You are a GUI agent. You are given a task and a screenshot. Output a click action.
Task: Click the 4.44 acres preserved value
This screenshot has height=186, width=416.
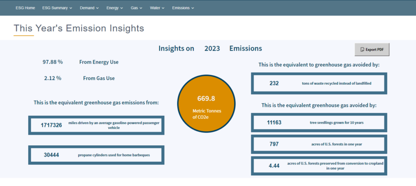[274, 166]
